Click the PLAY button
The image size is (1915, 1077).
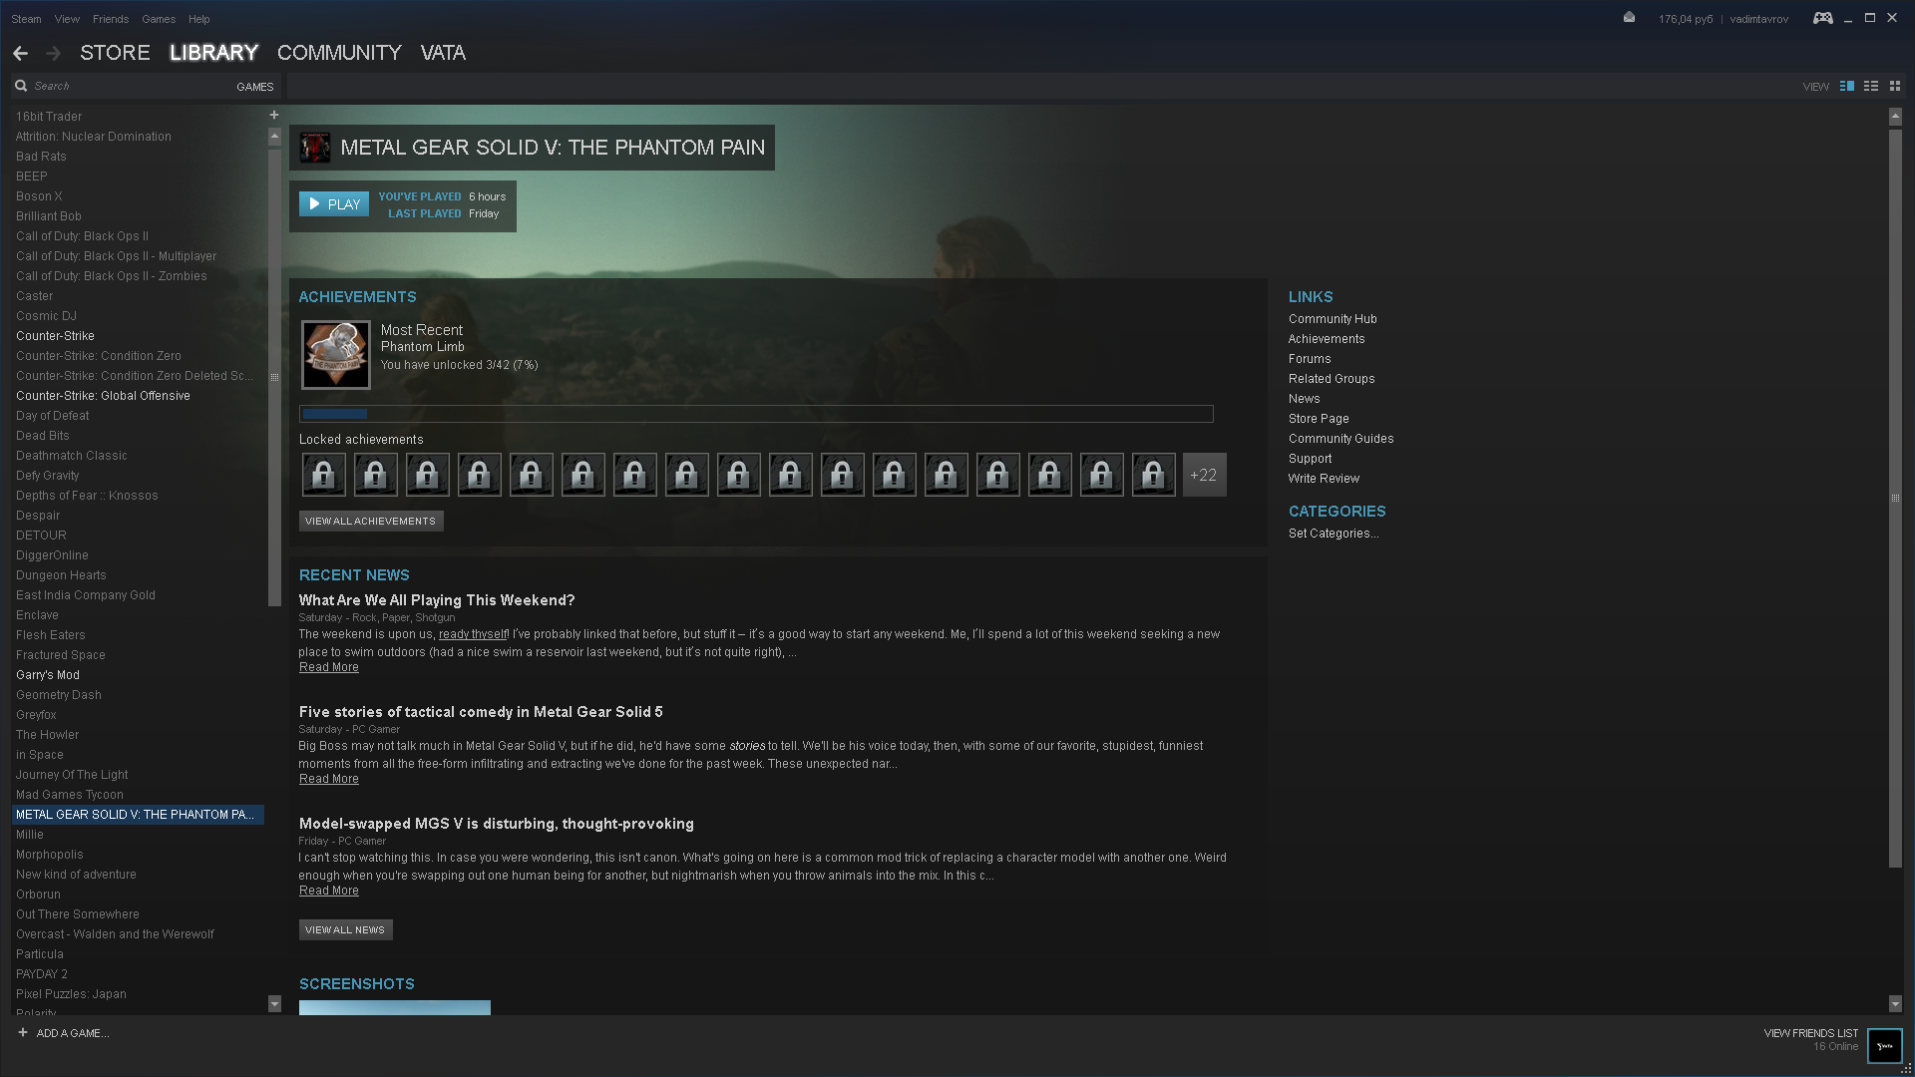tap(334, 204)
